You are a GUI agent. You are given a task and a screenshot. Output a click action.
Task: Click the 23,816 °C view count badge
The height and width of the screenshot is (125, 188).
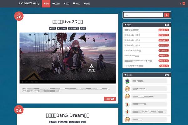tap(164, 30)
